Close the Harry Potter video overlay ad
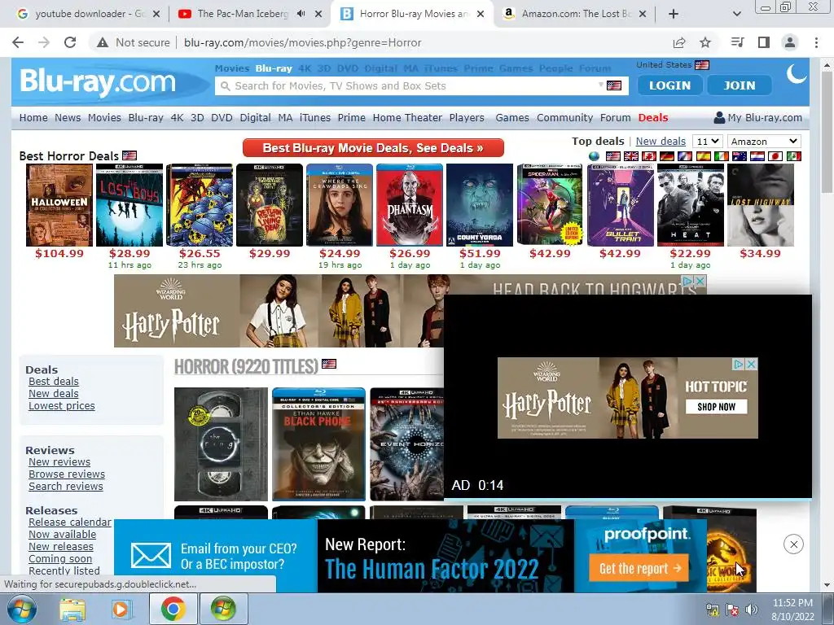The image size is (834, 625). pos(751,364)
